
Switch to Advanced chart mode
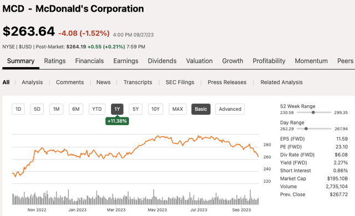[x=230, y=109]
